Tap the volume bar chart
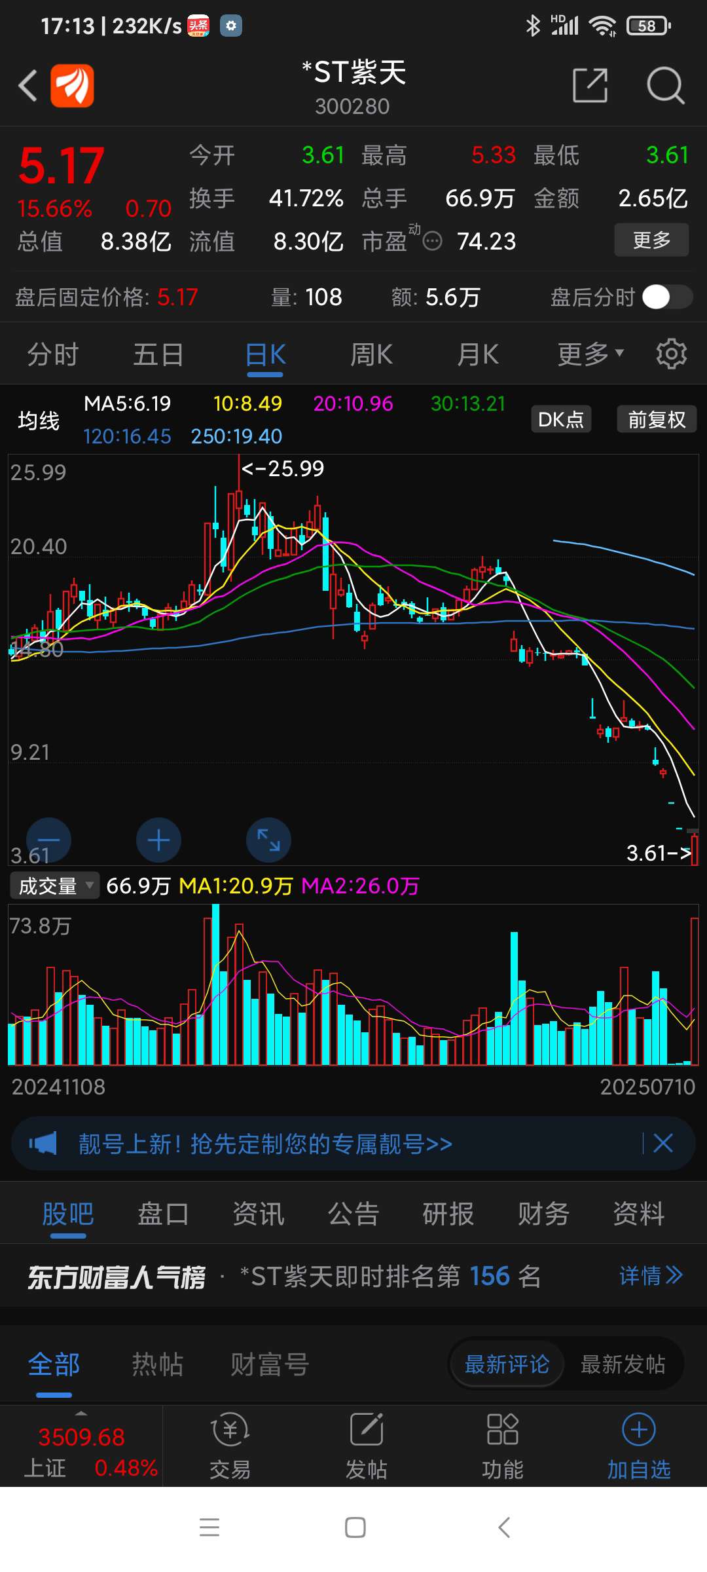 (353, 984)
